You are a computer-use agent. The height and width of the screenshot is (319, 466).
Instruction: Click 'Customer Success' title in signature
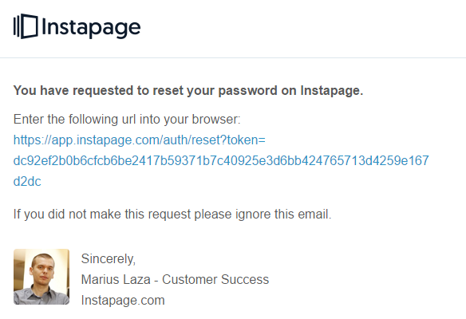pyautogui.click(x=215, y=279)
